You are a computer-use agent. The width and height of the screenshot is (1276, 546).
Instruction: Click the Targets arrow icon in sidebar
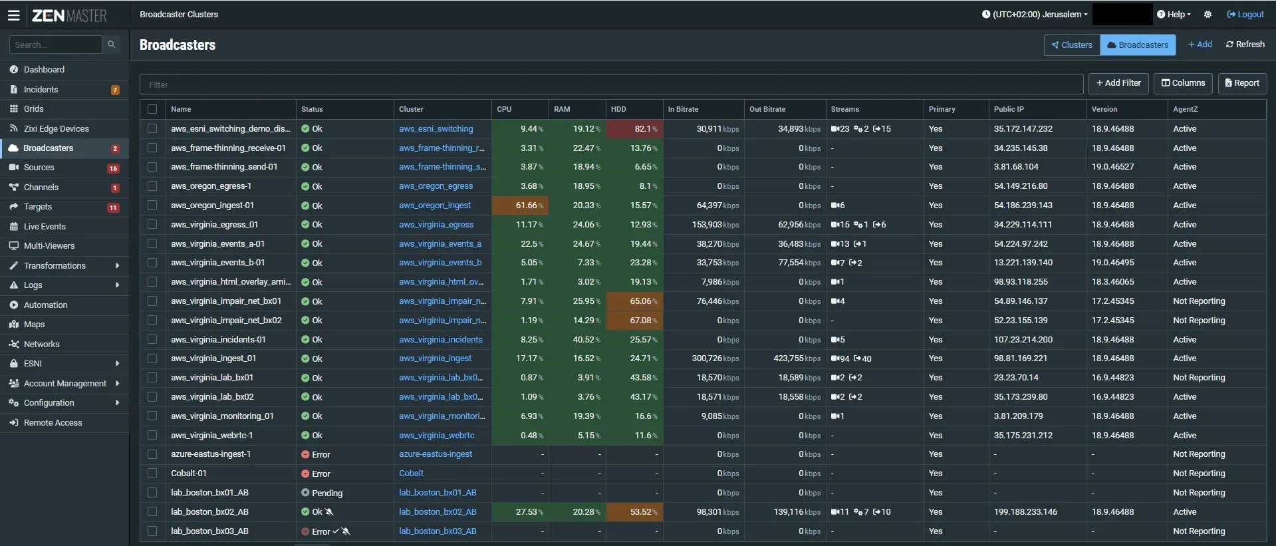(14, 207)
